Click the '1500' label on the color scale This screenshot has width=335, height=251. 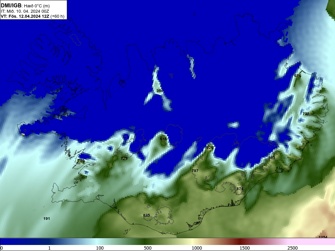tap(245, 248)
